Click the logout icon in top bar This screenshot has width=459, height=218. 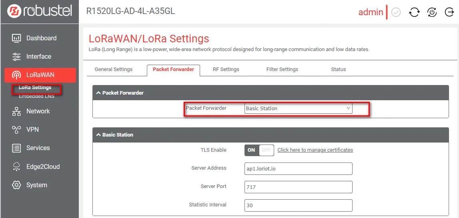[x=449, y=12]
